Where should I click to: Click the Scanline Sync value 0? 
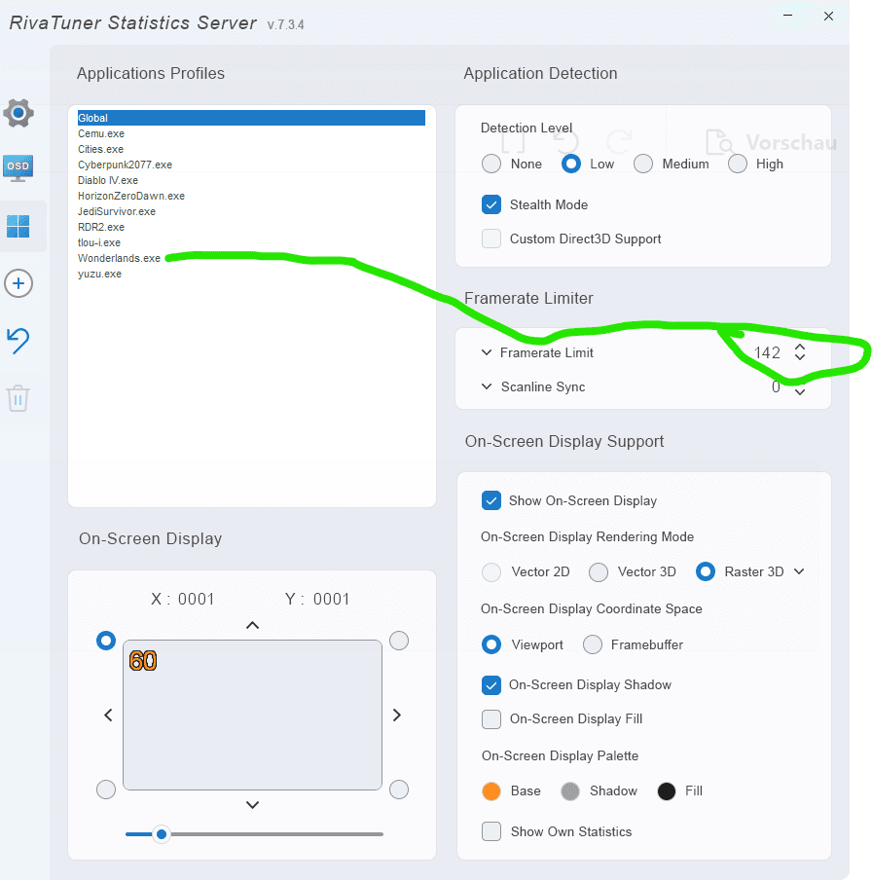[x=776, y=387]
